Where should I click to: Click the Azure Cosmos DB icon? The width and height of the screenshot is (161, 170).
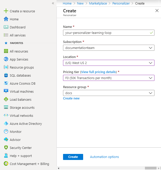[x=6, y=83]
